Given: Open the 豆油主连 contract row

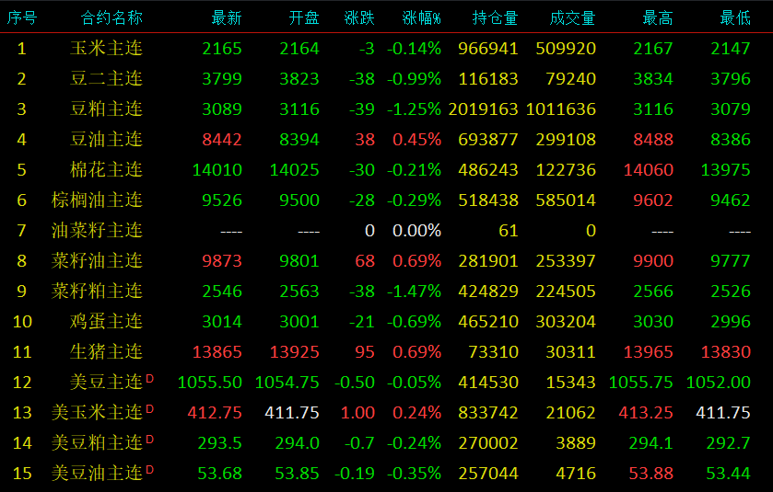Looking at the screenshot, I should tap(107, 140).
